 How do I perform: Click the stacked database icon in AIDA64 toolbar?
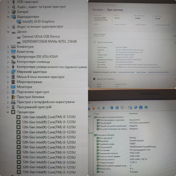(x=117, y=108)
